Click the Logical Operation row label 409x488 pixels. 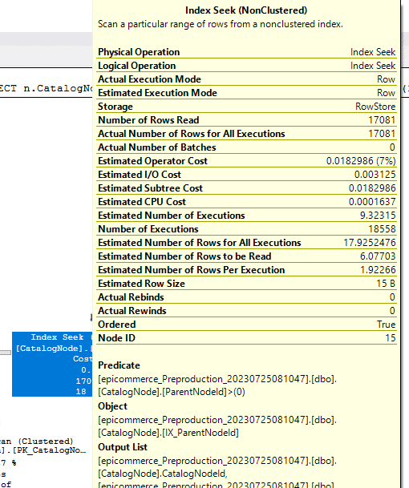pos(137,66)
